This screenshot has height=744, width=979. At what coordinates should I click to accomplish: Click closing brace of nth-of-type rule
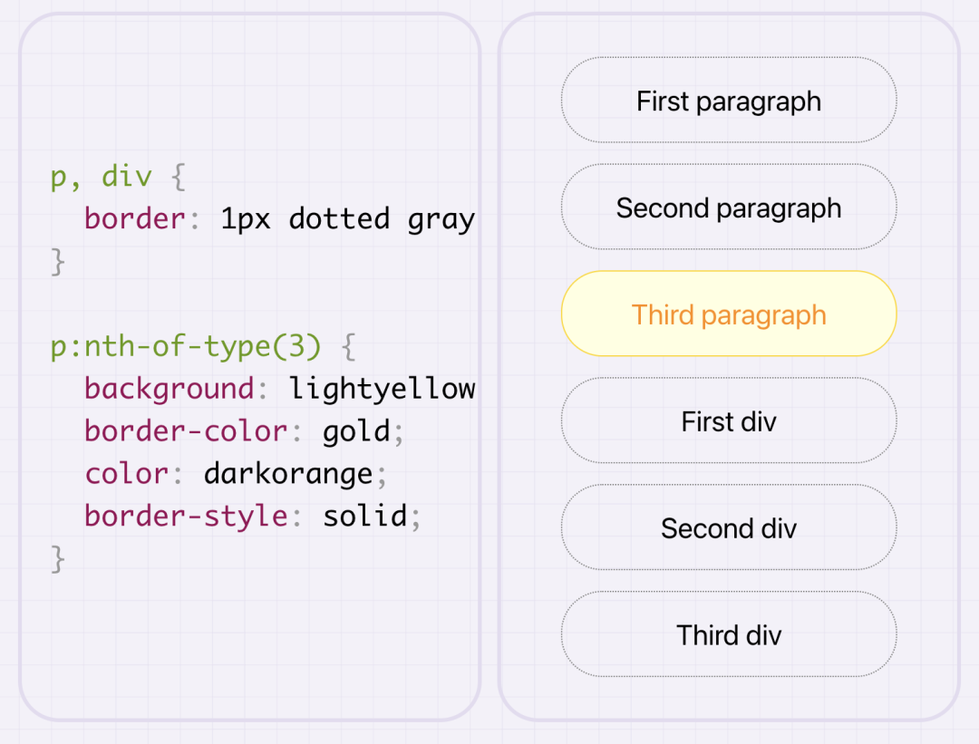coord(58,558)
